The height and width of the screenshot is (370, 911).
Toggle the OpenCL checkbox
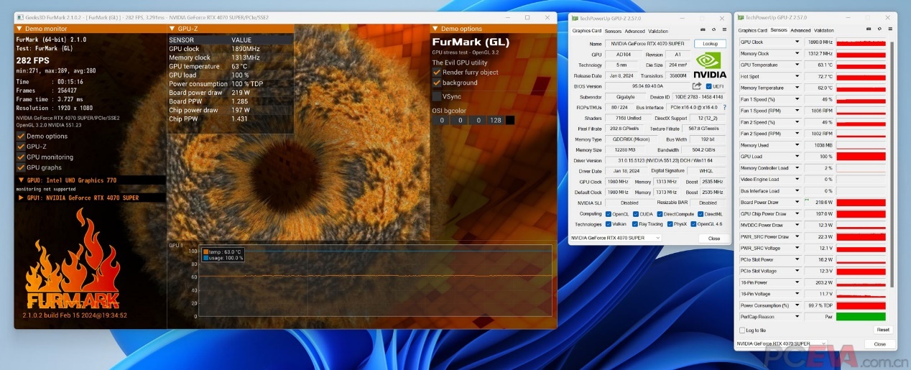pos(608,213)
